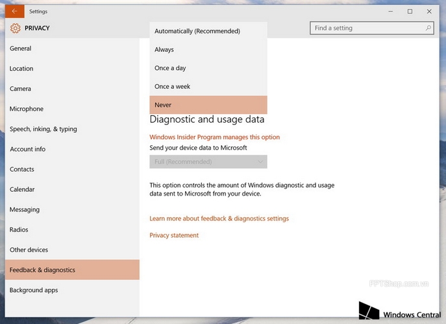Viewport: 446px width, 324px height.
Task: Open the Account info section
Action: coord(72,149)
